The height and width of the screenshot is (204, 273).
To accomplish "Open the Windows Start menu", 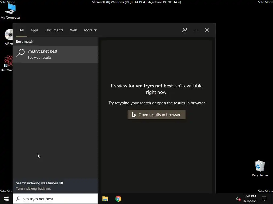I will 6,199.
